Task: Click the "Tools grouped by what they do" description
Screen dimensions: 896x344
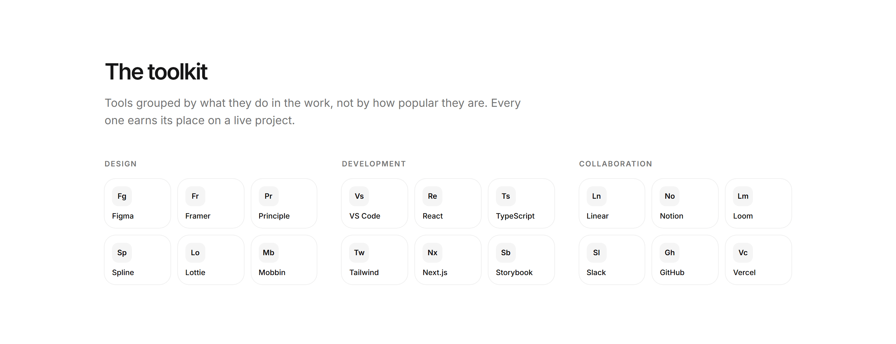Action: coord(312,112)
